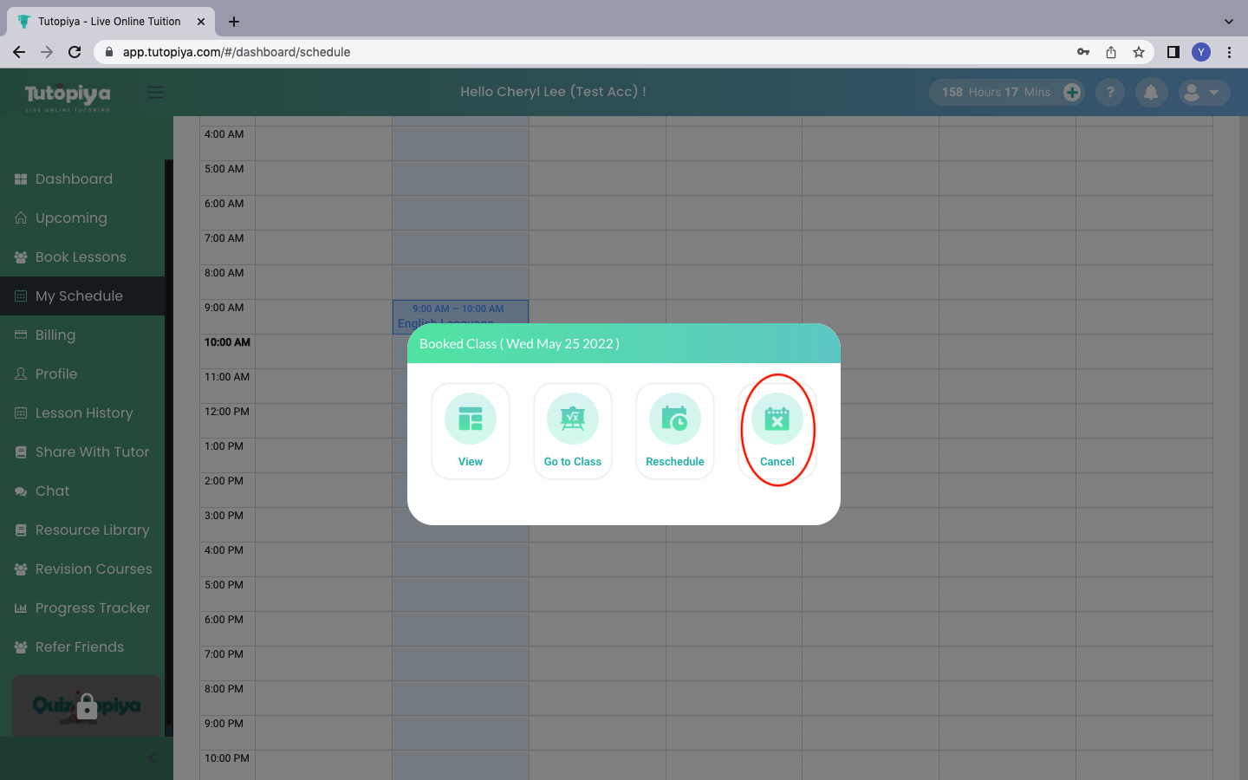Click the View icon in Booked Class dialog

click(471, 419)
